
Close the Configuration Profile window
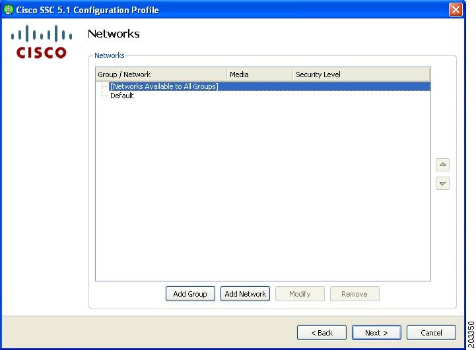click(456, 9)
